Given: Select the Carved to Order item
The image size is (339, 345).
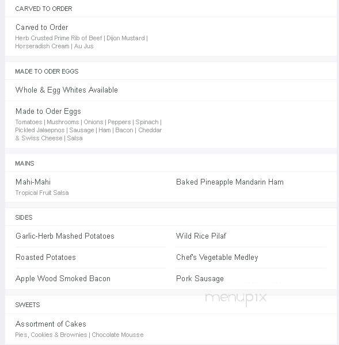Looking at the screenshot, I should [42, 27].
